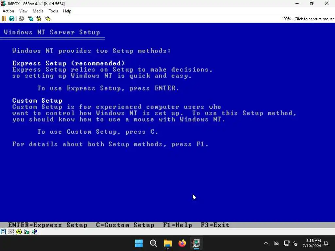This screenshot has height=251, width=335.
Task: Open the Tools menu
Action: pos(53,11)
